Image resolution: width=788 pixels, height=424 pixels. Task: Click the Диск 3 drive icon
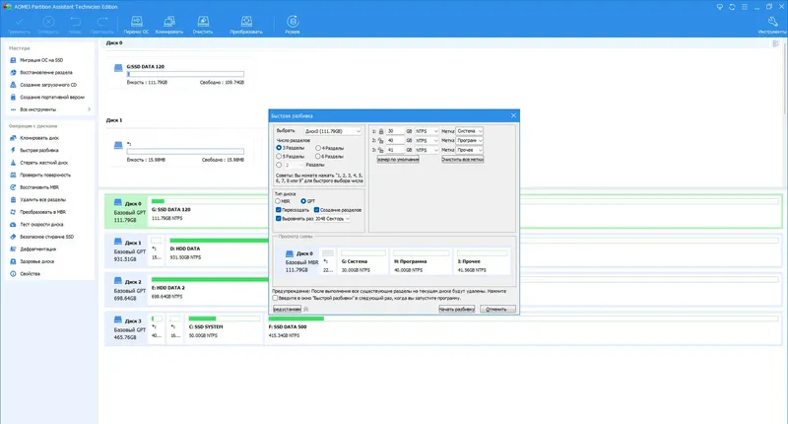click(118, 319)
